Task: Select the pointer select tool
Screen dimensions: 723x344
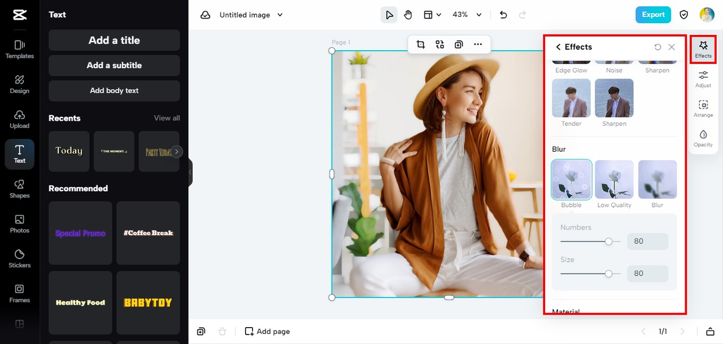Action: [389, 15]
